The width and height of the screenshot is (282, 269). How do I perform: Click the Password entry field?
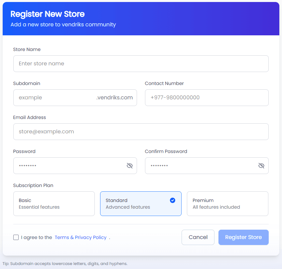[x=67, y=165]
